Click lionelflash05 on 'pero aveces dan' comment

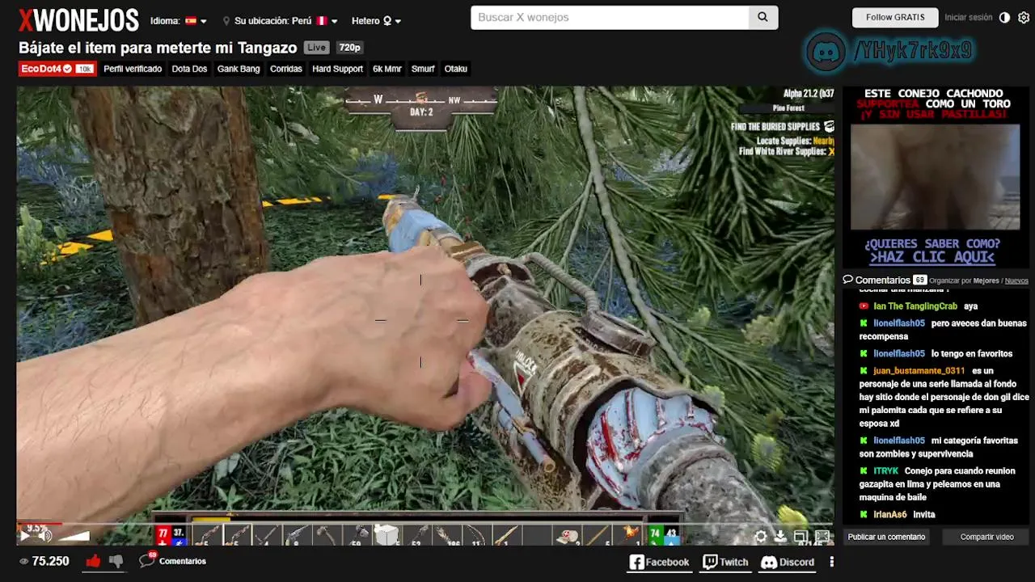(x=899, y=323)
